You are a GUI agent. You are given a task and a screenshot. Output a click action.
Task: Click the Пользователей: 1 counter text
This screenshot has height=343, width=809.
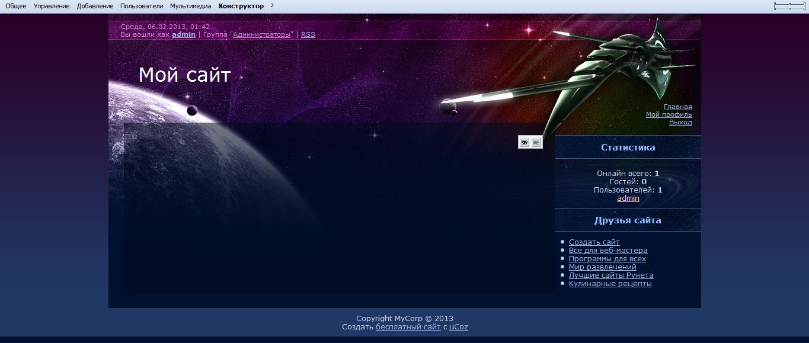point(628,190)
